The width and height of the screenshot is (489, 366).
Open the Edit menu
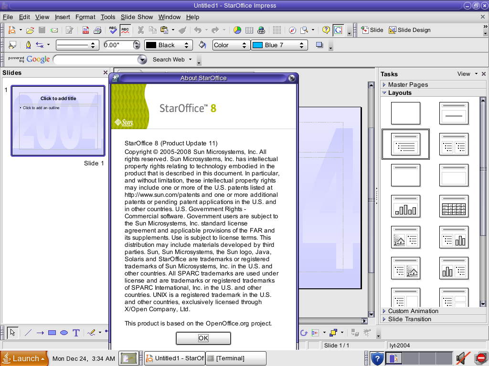tap(24, 17)
